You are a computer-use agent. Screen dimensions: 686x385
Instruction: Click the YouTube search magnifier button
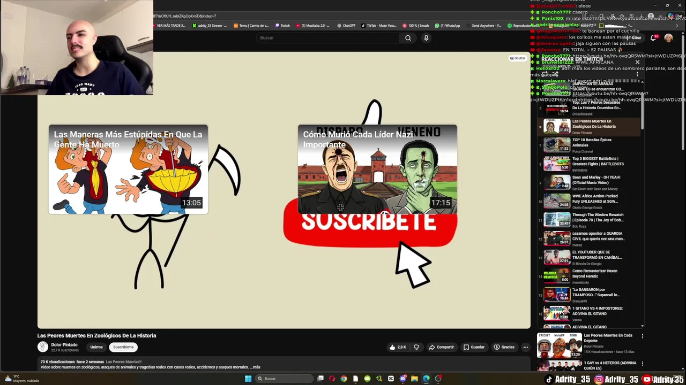click(x=408, y=38)
